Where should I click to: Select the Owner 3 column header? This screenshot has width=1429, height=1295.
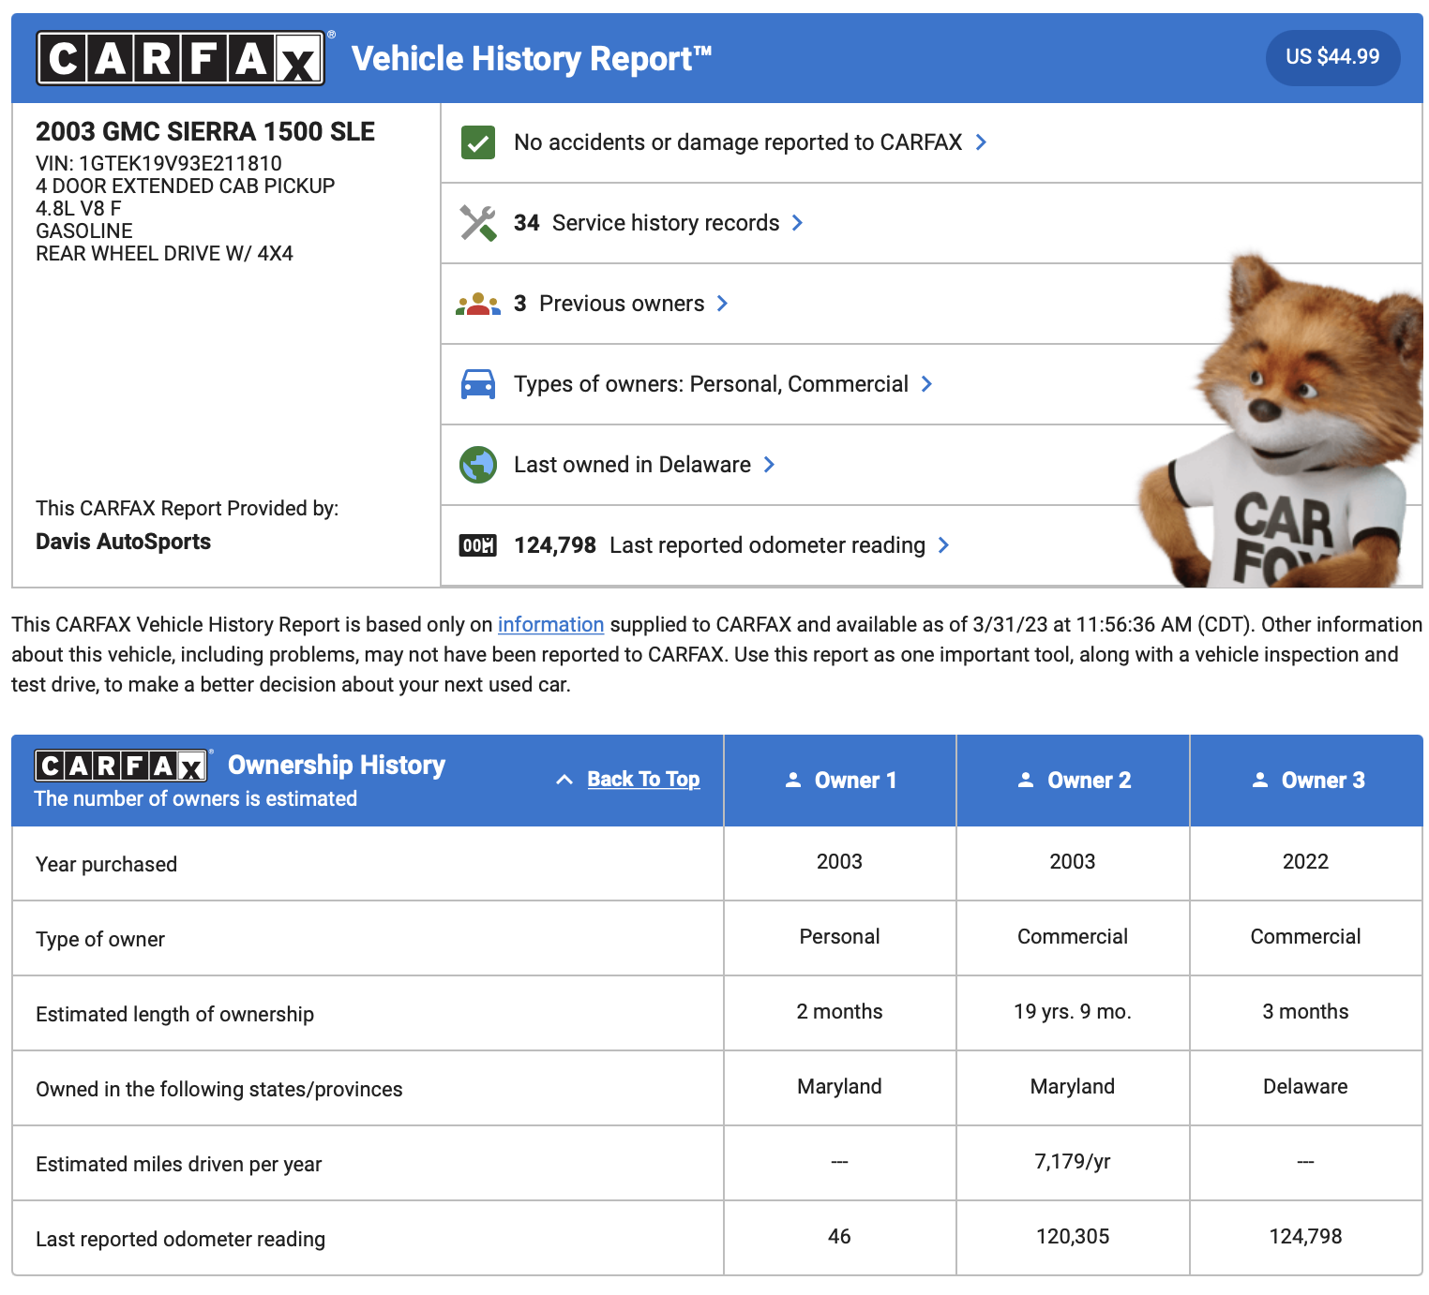[x=1306, y=780]
